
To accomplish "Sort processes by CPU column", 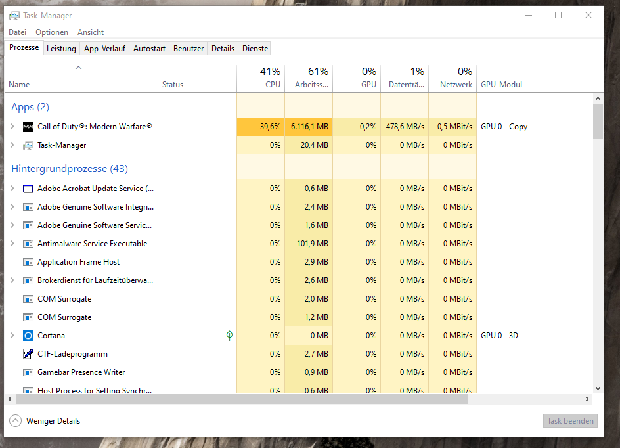I will tap(261, 78).
